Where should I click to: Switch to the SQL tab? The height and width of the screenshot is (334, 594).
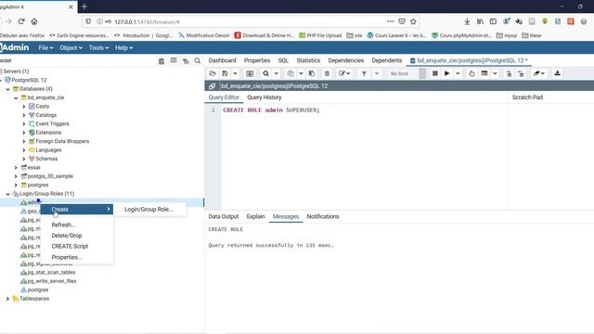click(283, 60)
